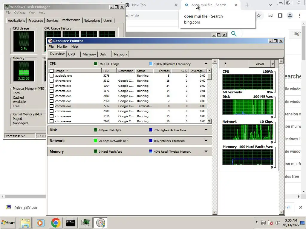Viewport: 306px width, 229px height.
Task: Click the browser horizontal scrollbar track
Action: pos(25,196)
